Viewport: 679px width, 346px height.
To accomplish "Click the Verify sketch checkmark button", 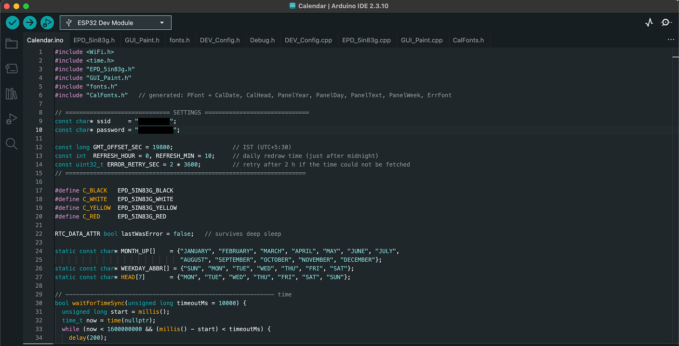I will pyautogui.click(x=13, y=23).
